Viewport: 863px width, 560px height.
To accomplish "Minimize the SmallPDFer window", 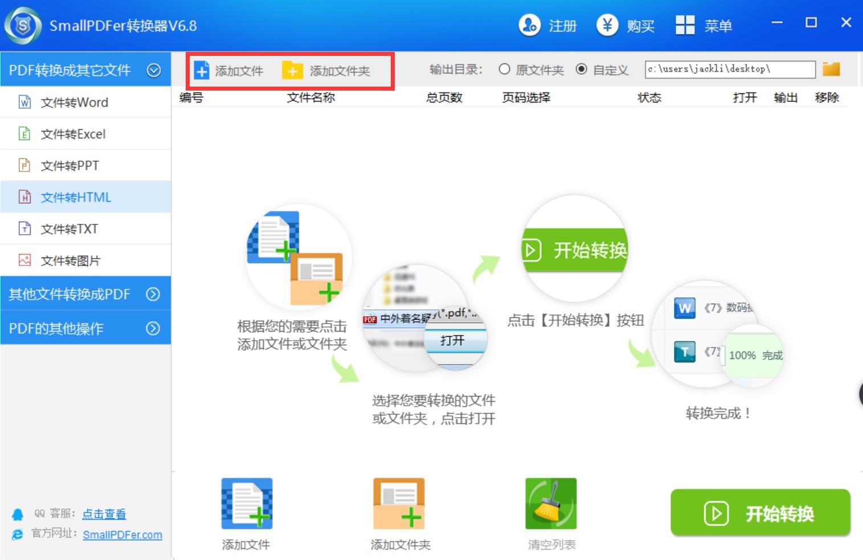I will tap(777, 23).
